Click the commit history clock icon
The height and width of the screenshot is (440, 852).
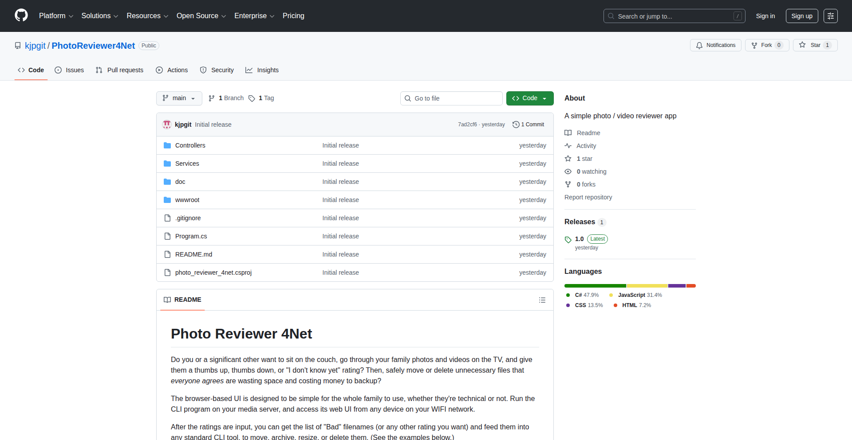(516, 125)
